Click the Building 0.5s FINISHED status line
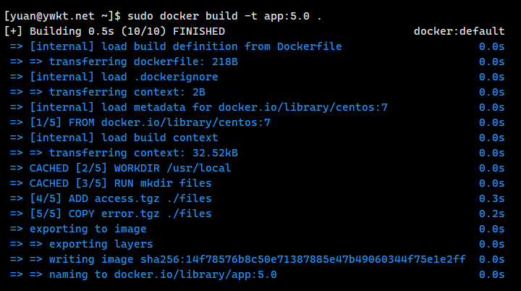Screen dimensions: 521x291 pyautogui.click(x=114, y=31)
